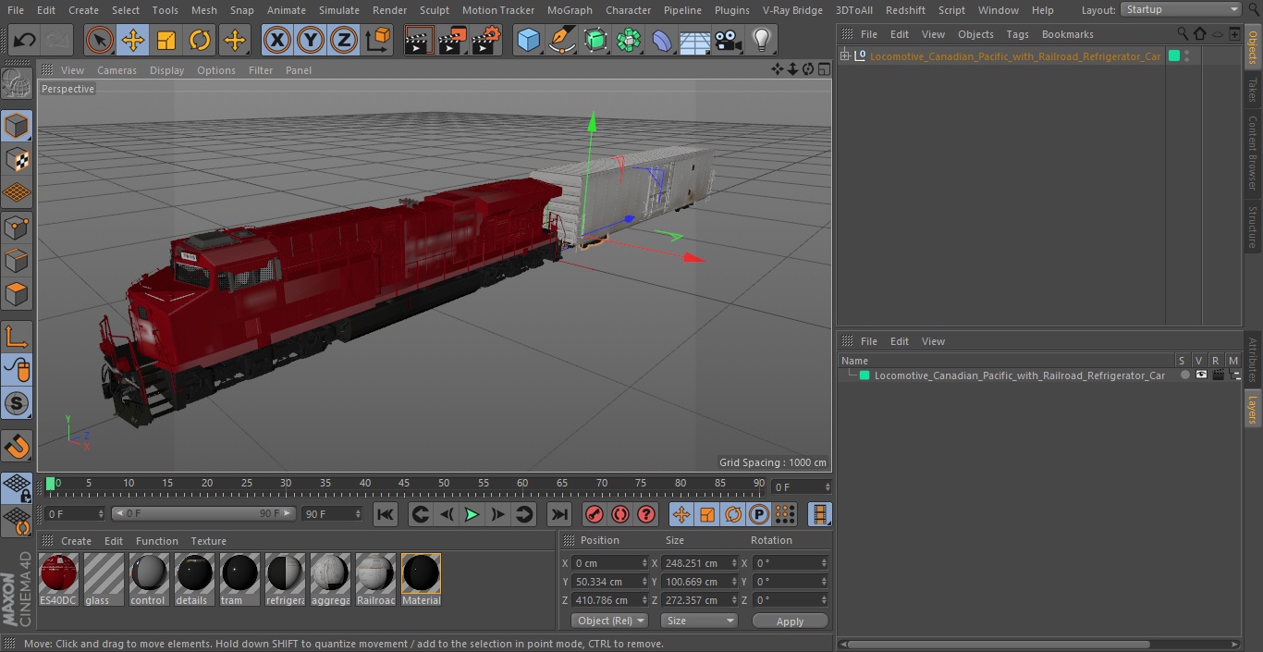Open Edit Render Settings
Viewport: 1263px width, 652px height.
(486, 40)
